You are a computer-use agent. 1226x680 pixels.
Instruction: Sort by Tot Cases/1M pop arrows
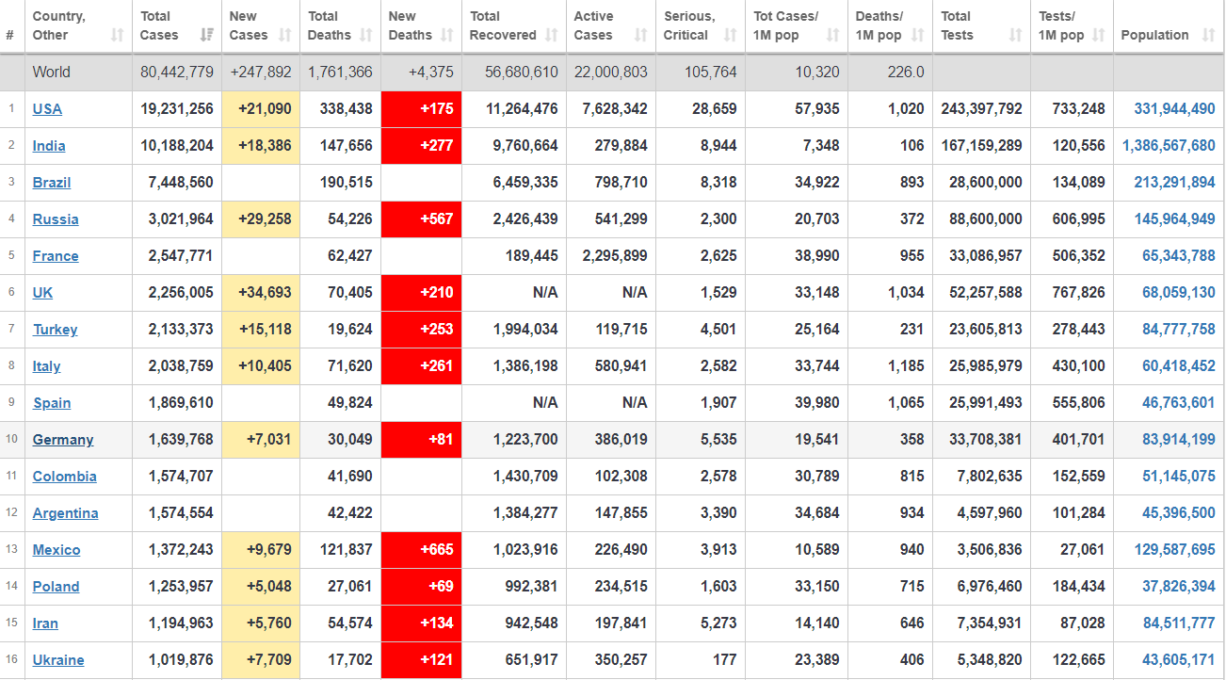833,36
